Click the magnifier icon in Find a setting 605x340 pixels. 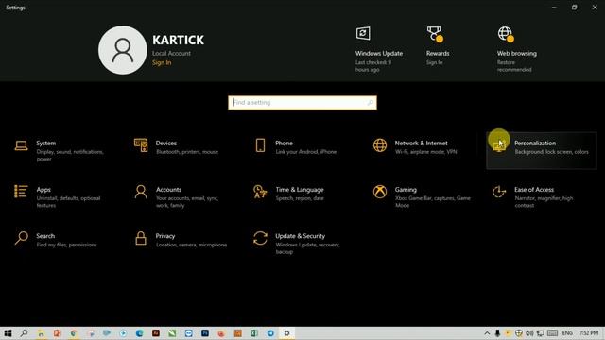(x=370, y=103)
